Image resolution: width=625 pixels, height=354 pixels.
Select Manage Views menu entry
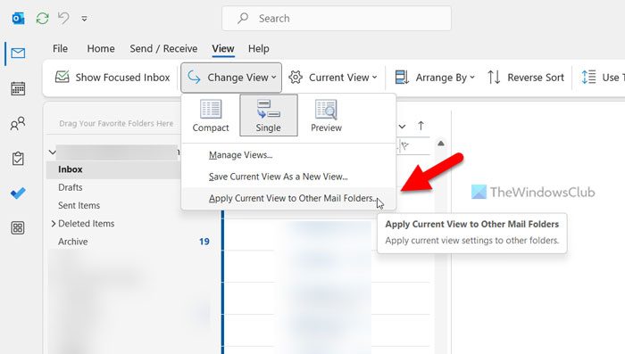click(x=289, y=155)
